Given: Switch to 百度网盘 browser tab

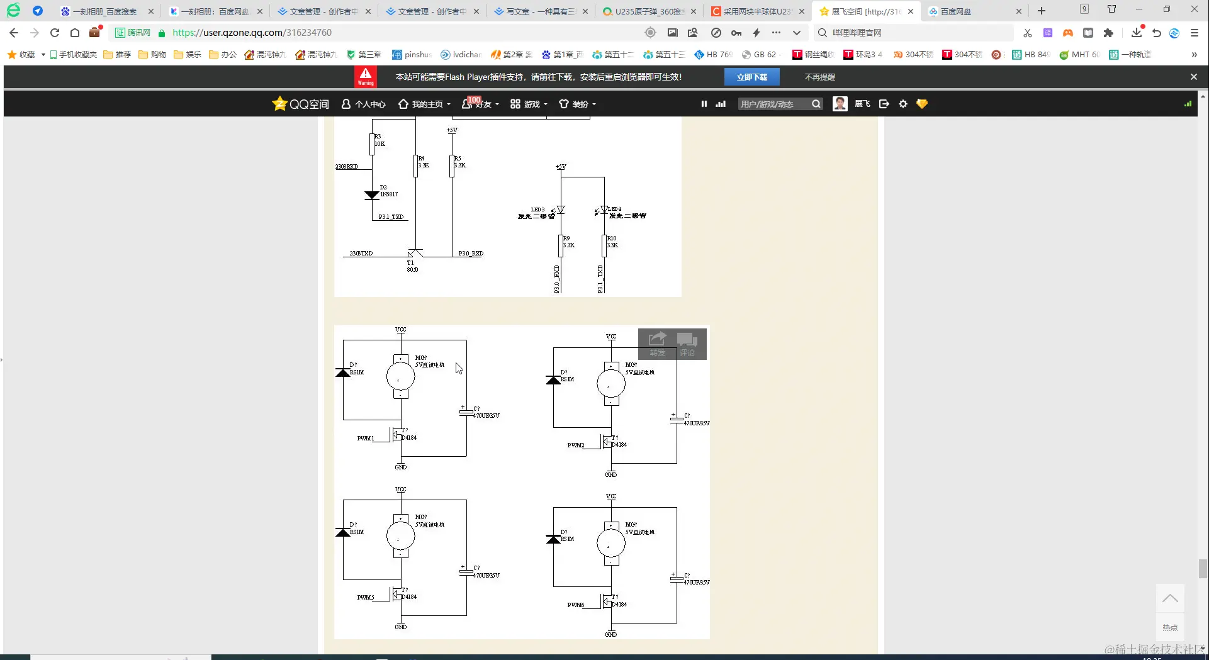Looking at the screenshot, I should pos(974,11).
